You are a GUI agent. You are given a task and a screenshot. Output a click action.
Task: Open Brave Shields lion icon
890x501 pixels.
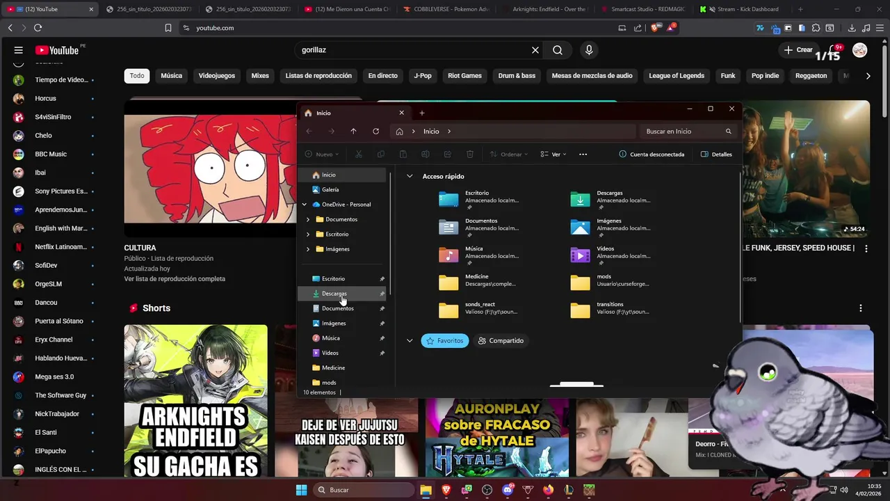(x=655, y=28)
